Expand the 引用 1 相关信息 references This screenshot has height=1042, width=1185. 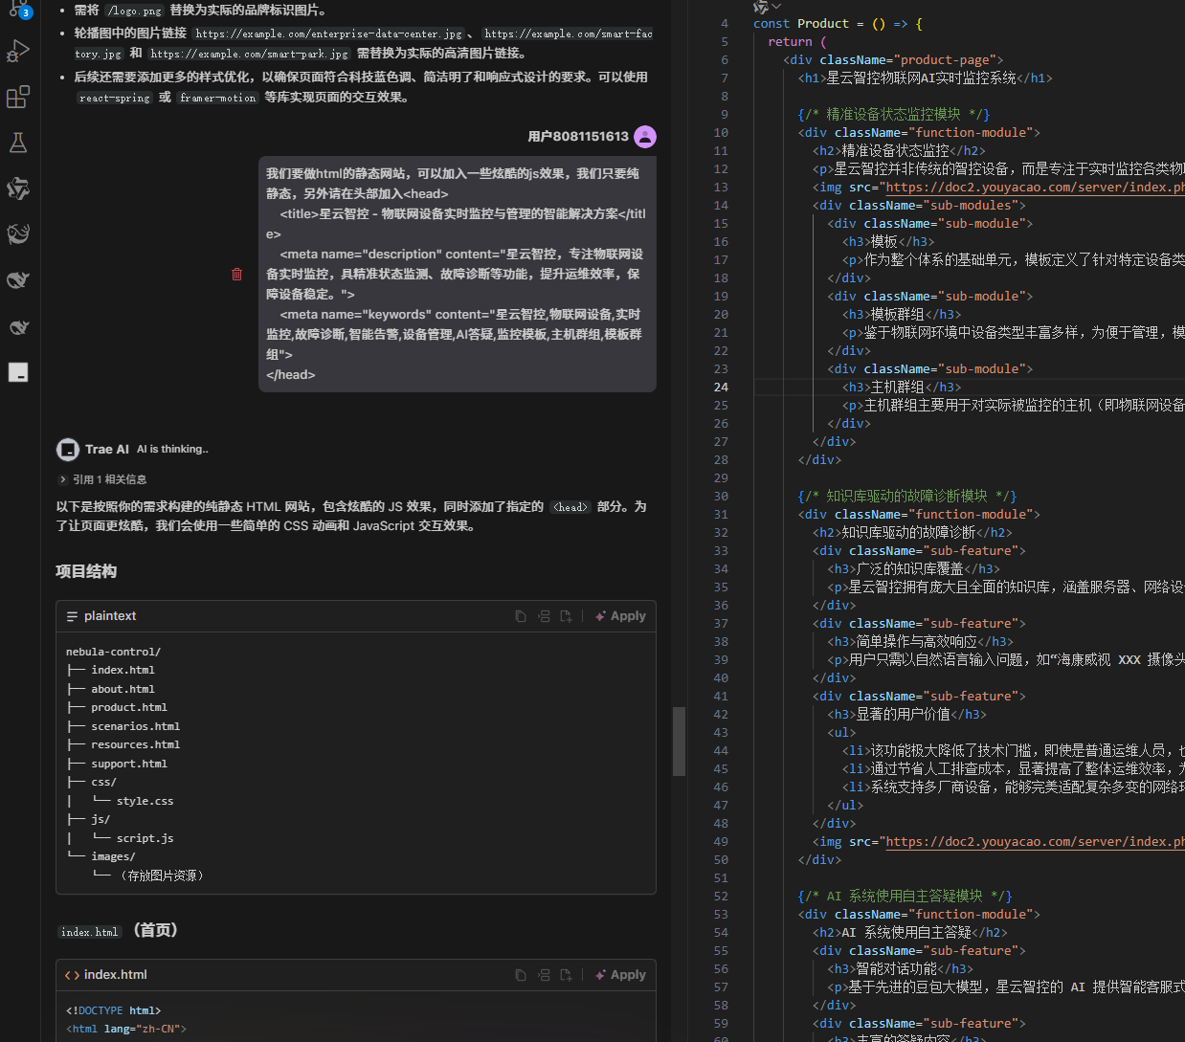pyautogui.click(x=102, y=479)
